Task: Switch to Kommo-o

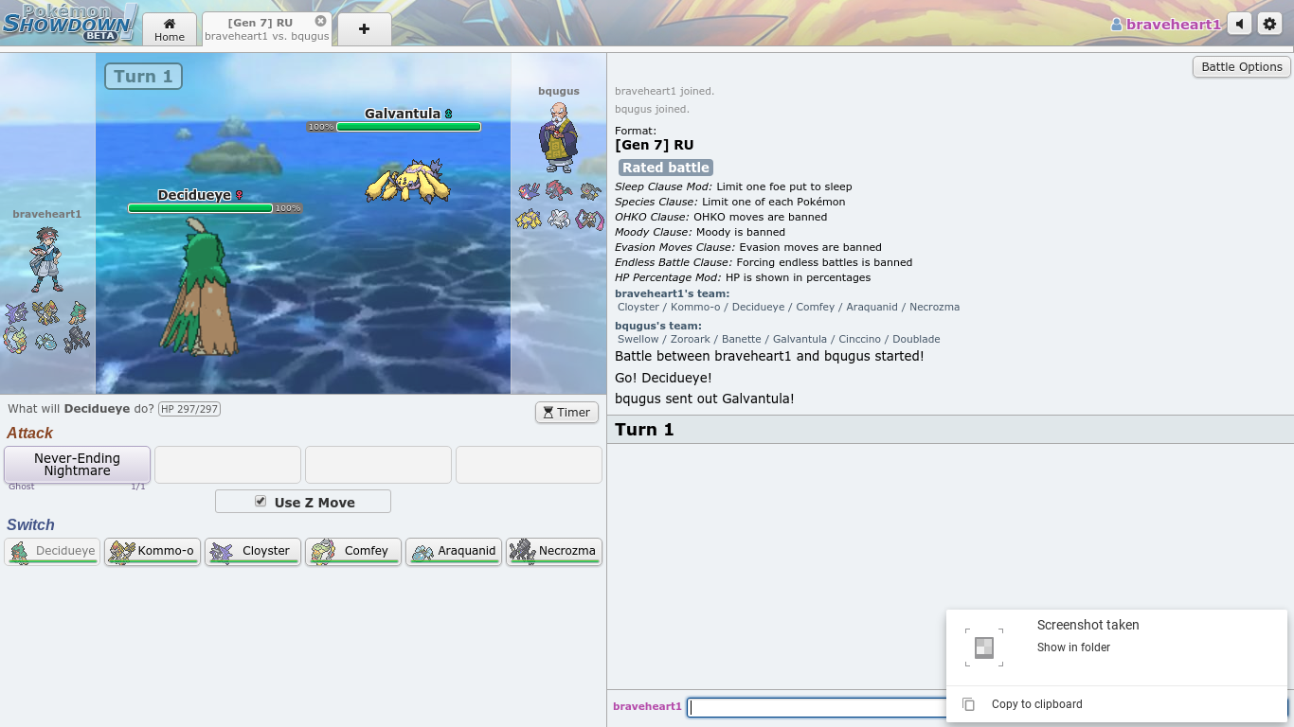Action: (x=153, y=551)
